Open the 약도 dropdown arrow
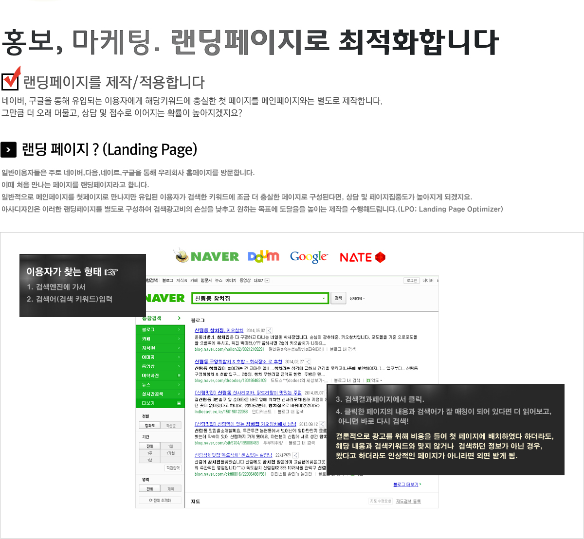The width and height of the screenshot is (584, 539). pyautogui.click(x=381, y=380)
